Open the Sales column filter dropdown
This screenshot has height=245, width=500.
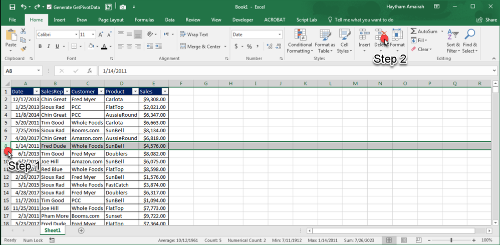tap(165, 92)
